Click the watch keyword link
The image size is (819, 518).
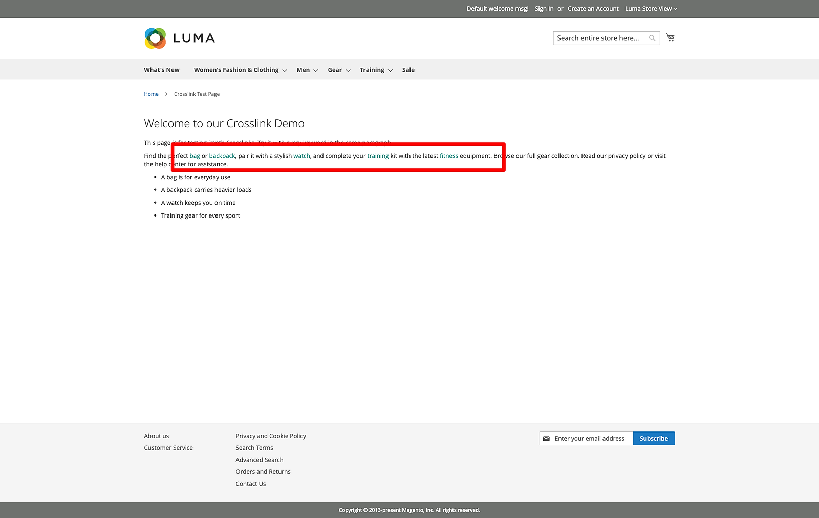click(301, 156)
